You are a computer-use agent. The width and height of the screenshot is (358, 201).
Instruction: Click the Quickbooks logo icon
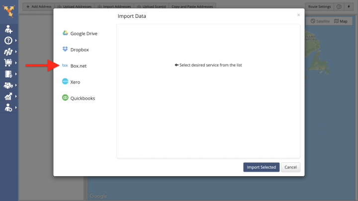pos(65,98)
